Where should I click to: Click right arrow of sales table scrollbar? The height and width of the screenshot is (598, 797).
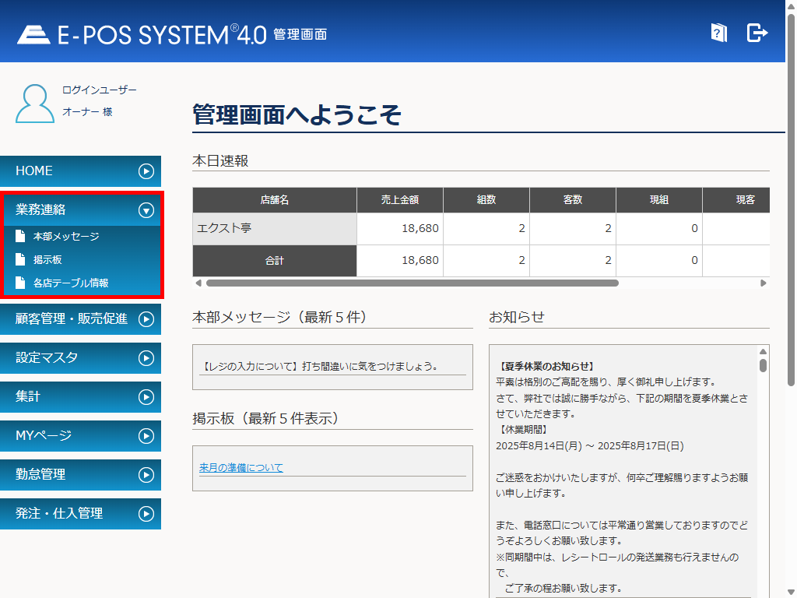coord(764,283)
